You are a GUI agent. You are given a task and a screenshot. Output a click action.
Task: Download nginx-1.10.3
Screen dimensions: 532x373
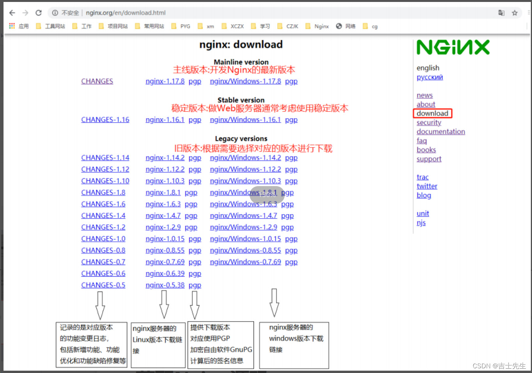pyautogui.click(x=165, y=181)
